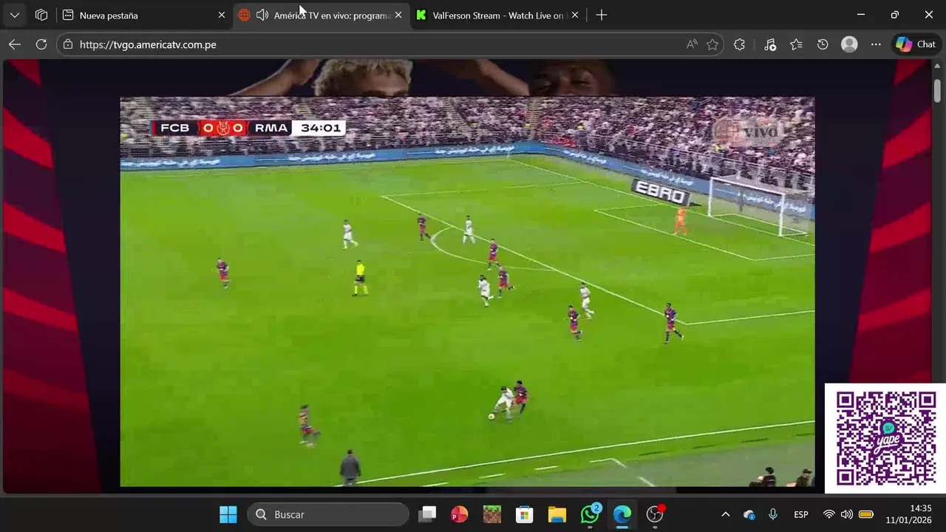946x532 pixels.
Task: Open the Minecraft taskbar icon
Action: tap(492, 514)
